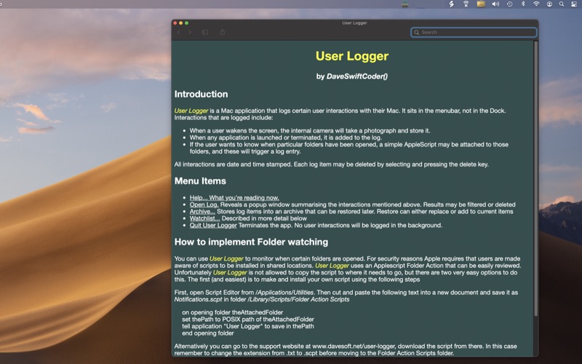Open the User Logger menubar icon
Image resolution: width=582 pixels, height=364 pixels.
(405, 4)
